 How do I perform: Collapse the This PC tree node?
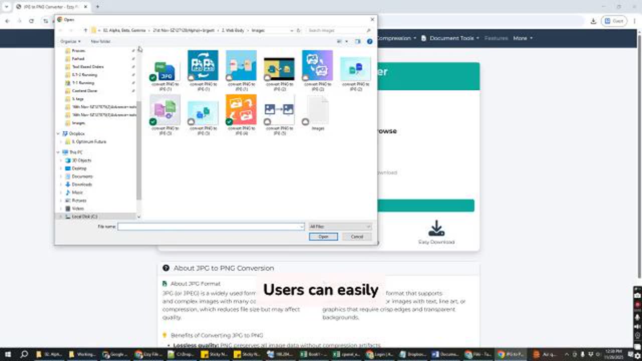[x=58, y=152]
